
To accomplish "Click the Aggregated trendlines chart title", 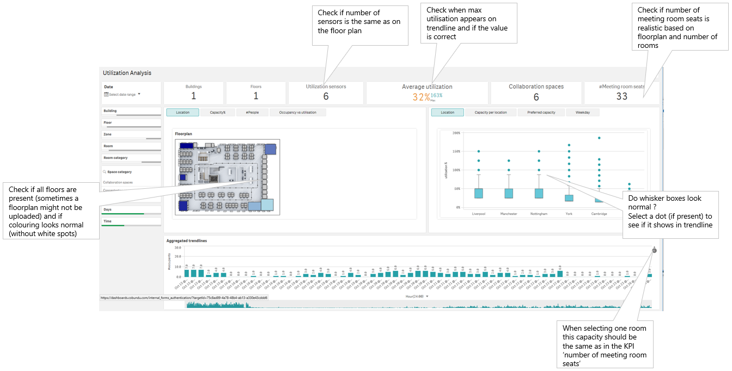I will [187, 240].
